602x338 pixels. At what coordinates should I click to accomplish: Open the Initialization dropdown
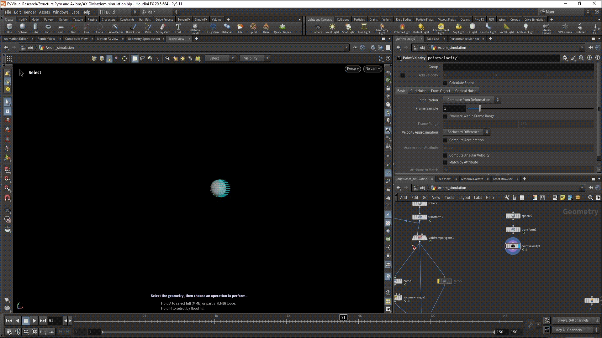[x=472, y=100]
